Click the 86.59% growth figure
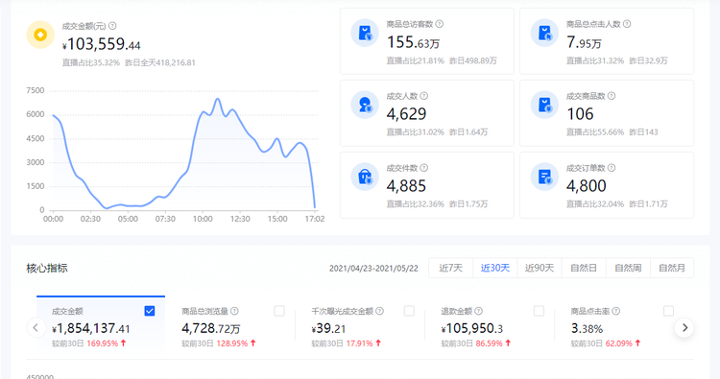Screen dimensions: 720x379 490,343
